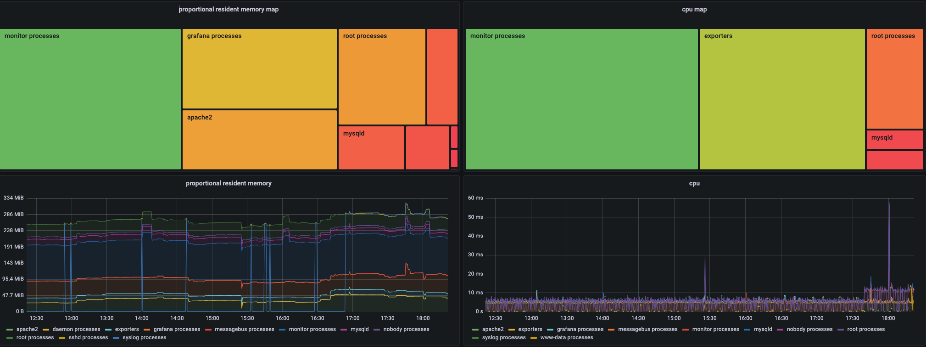Screen dimensions: 926x347
Task: Click the 47.7 MiB y-axis label
Action: coord(13,295)
